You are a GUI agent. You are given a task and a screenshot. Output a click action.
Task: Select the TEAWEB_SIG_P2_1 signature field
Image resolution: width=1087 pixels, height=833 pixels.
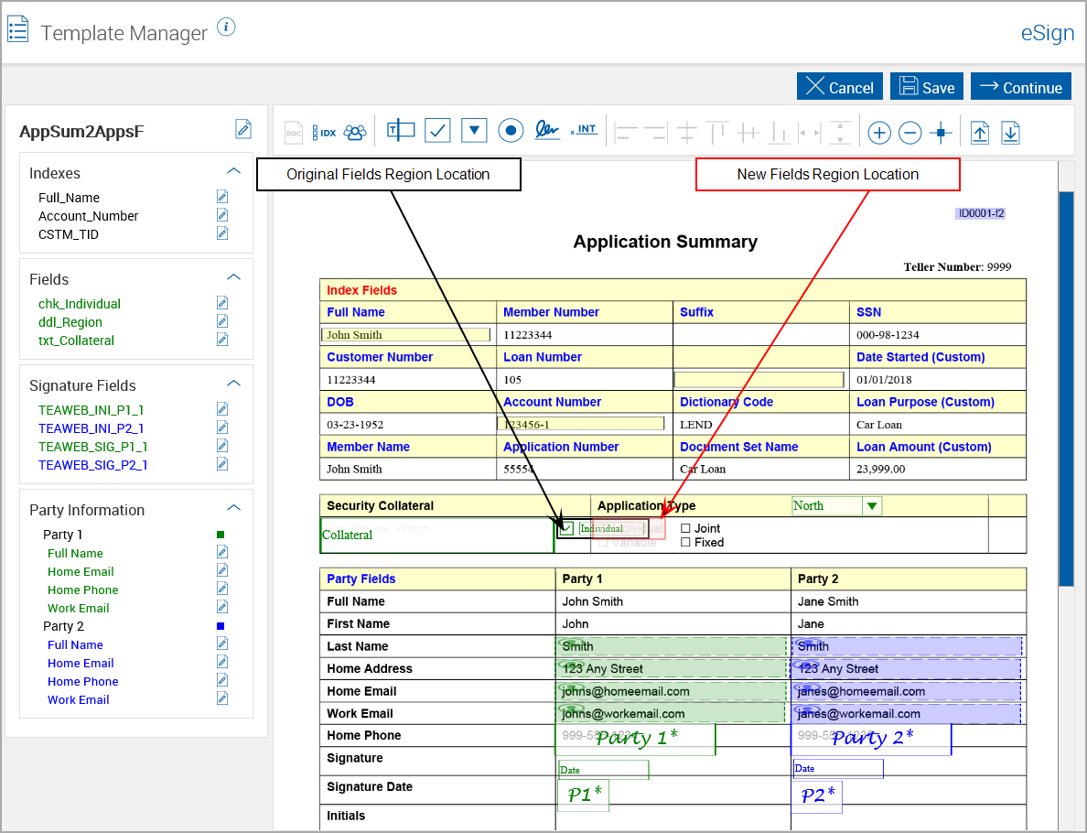[93, 465]
